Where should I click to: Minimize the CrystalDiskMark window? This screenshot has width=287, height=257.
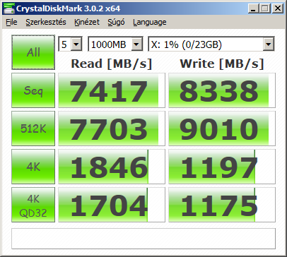(254, 8)
